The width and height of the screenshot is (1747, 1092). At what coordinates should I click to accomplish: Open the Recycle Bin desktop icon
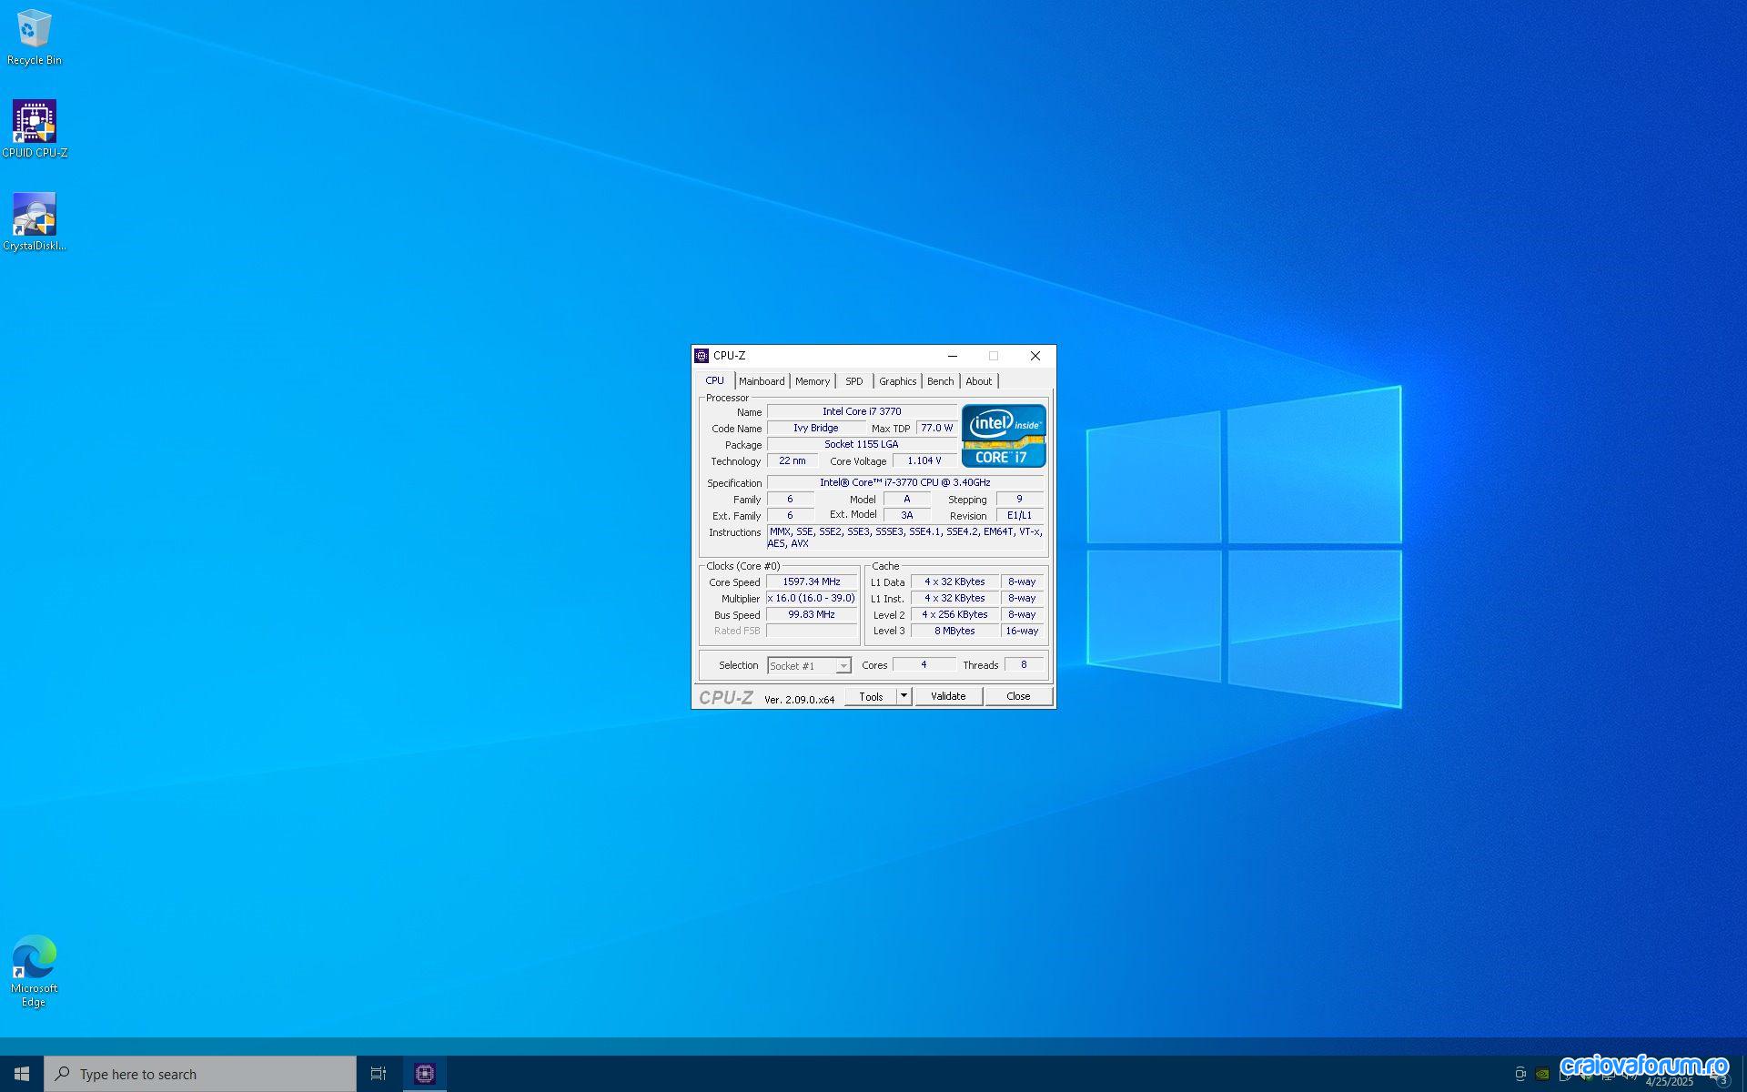pos(35,38)
